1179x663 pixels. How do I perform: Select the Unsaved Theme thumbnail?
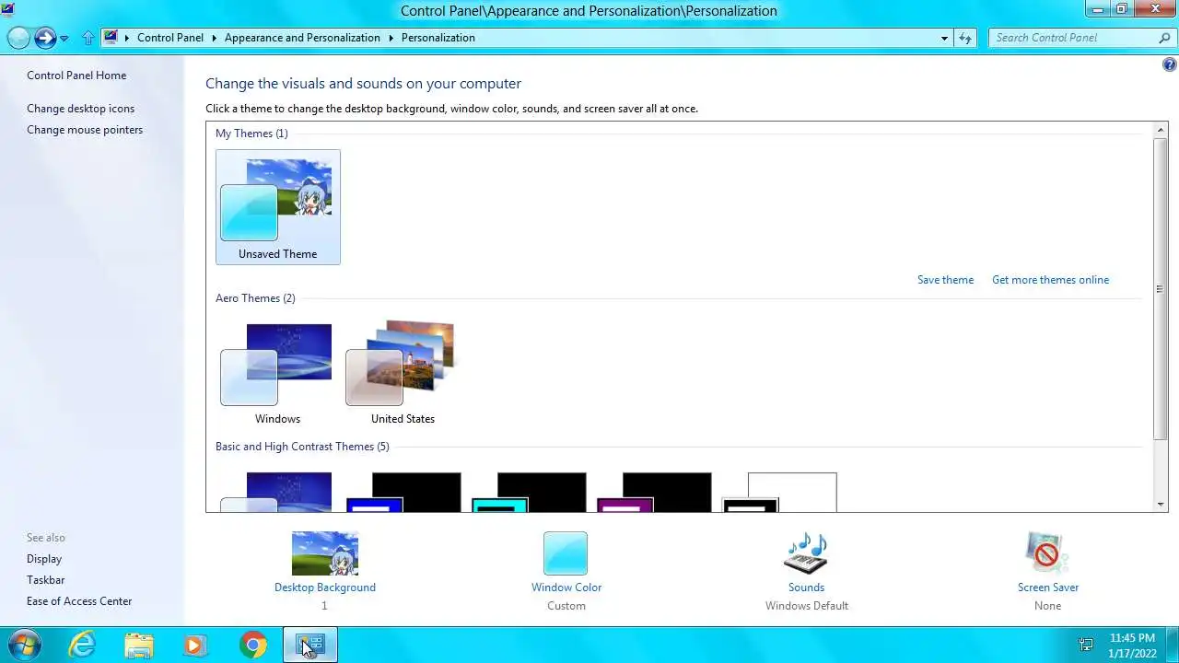click(278, 207)
